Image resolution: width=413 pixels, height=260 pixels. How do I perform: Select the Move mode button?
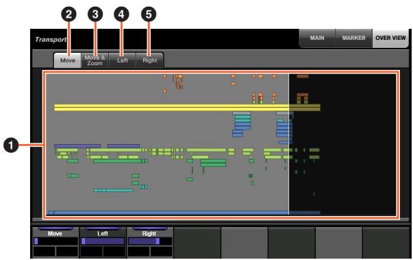point(68,60)
